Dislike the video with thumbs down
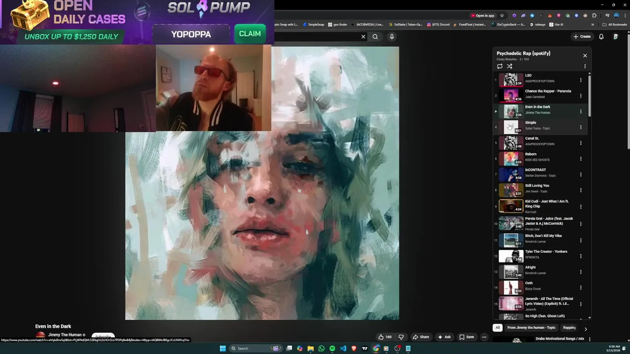This screenshot has height=354, width=630. tap(401, 337)
